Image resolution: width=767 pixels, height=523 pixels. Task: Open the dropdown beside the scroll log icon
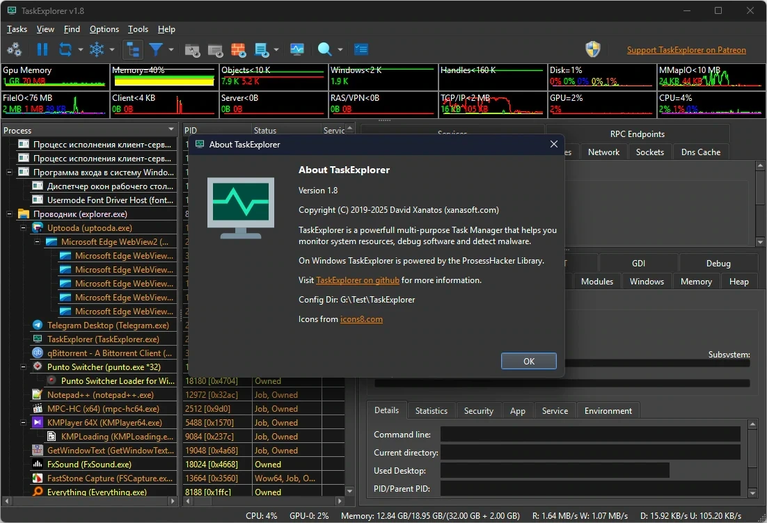276,49
